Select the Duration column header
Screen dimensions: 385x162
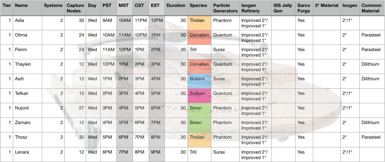pos(175,6)
